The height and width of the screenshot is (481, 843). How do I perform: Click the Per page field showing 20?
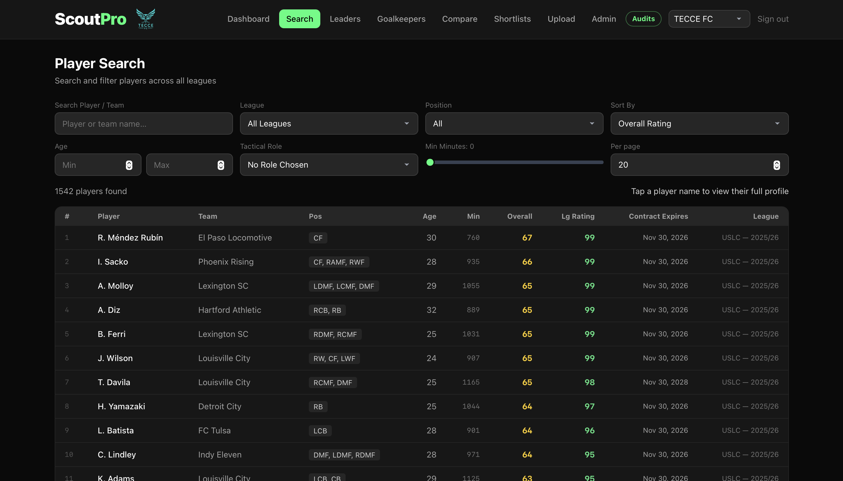coord(699,165)
